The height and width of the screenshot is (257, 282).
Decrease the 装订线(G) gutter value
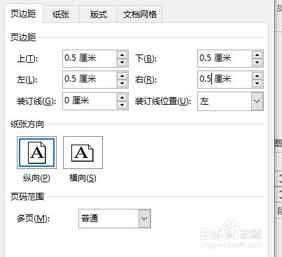coord(122,105)
